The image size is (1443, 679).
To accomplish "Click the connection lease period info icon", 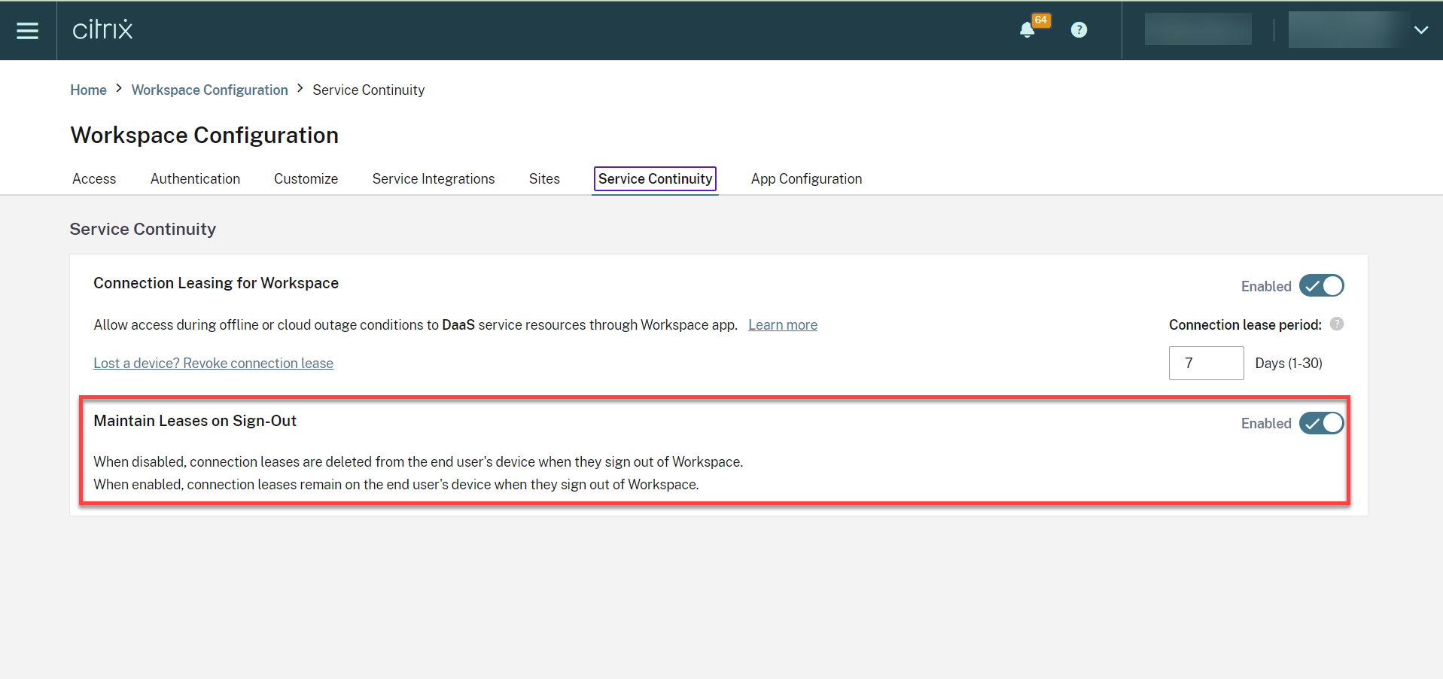I will point(1336,324).
